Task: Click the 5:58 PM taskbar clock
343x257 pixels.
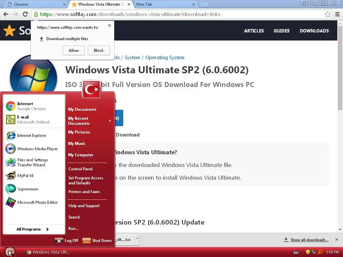Action: 332,252
